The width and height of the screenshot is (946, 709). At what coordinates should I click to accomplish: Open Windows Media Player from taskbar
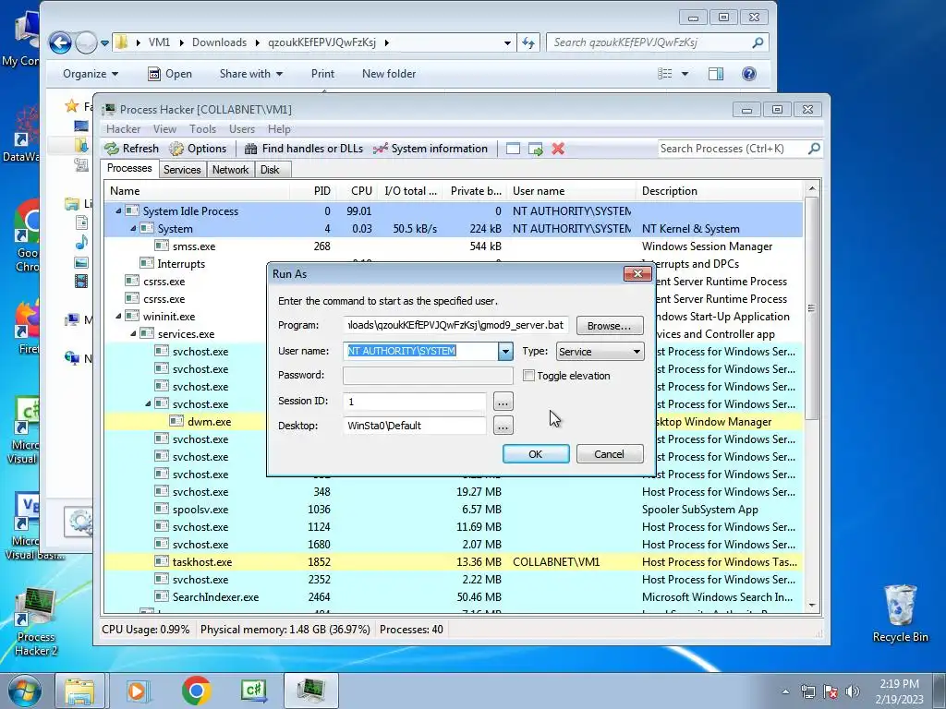137,691
